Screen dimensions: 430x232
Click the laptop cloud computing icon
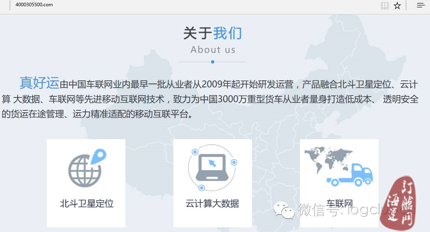pyautogui.click(x=213, y=168)
